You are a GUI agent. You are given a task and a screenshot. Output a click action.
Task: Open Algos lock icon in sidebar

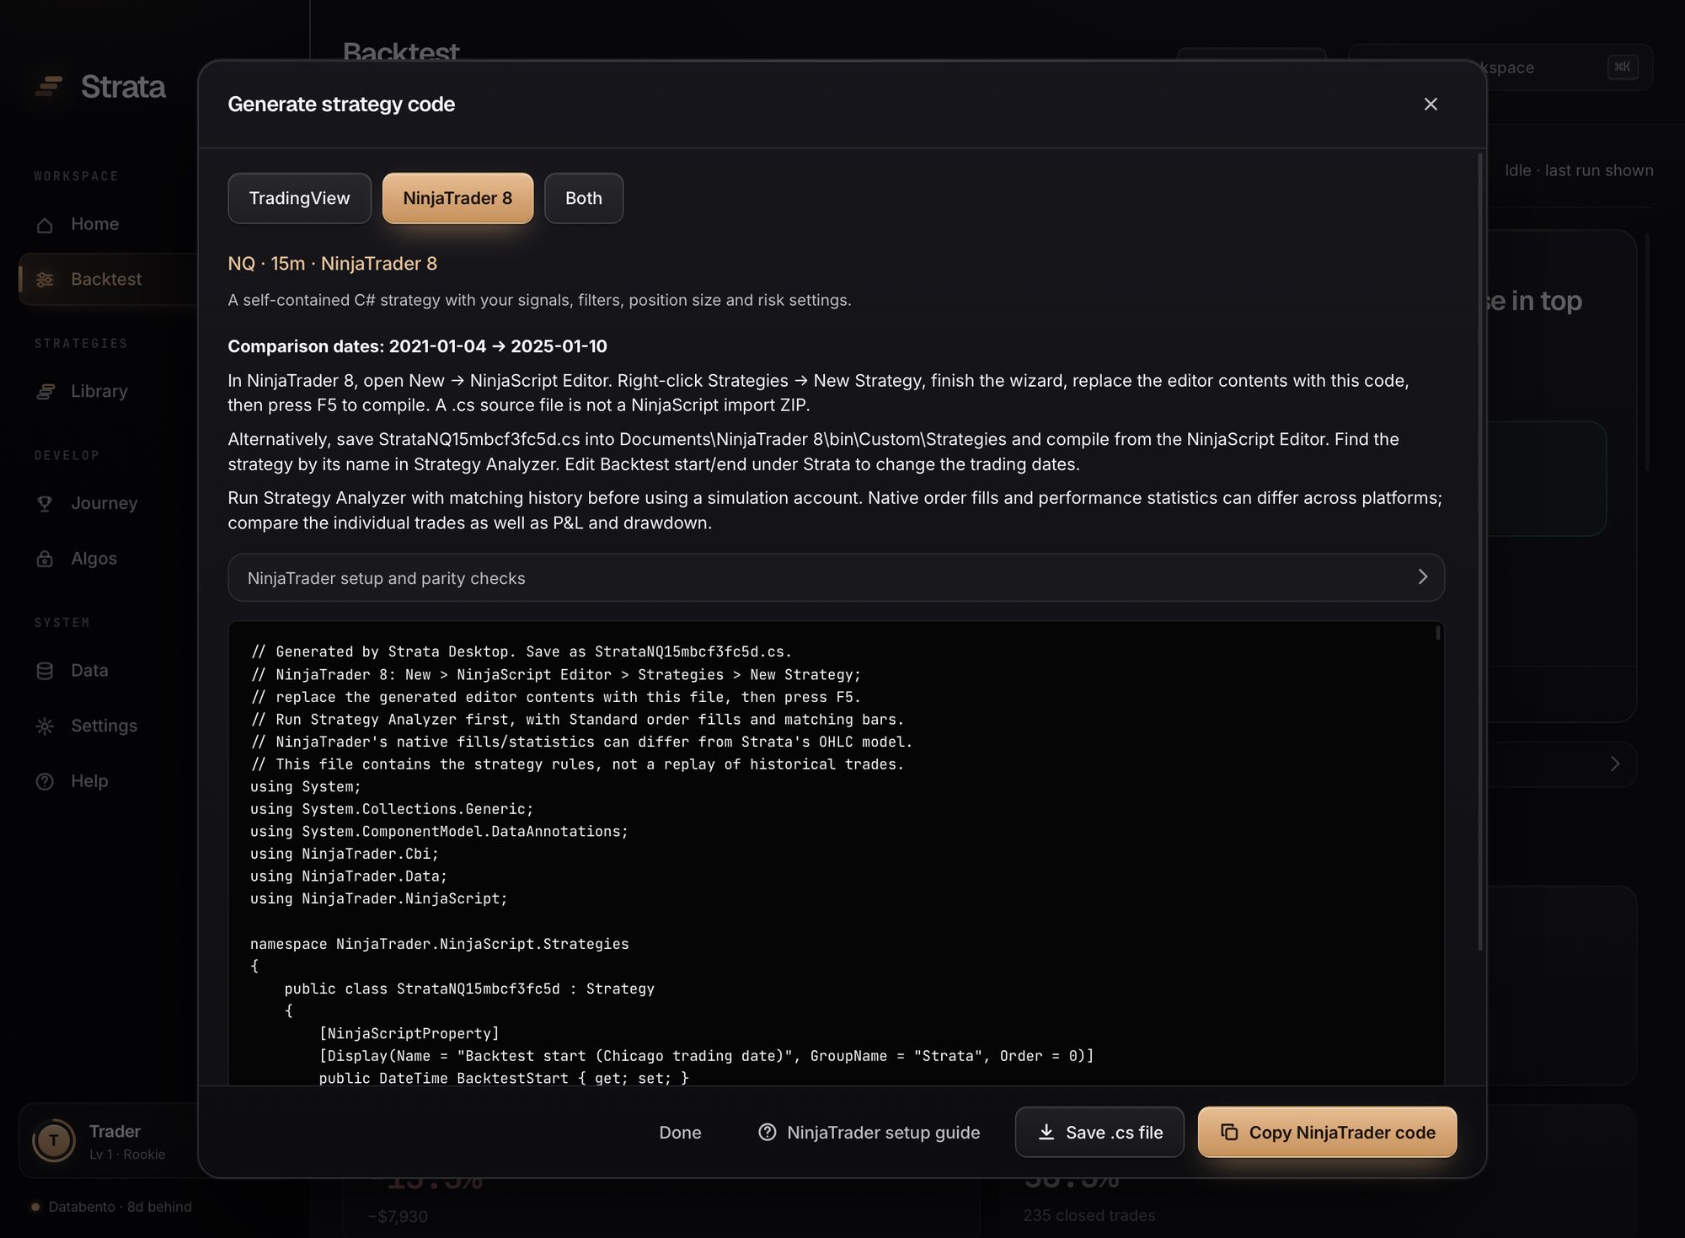(45, 560)
